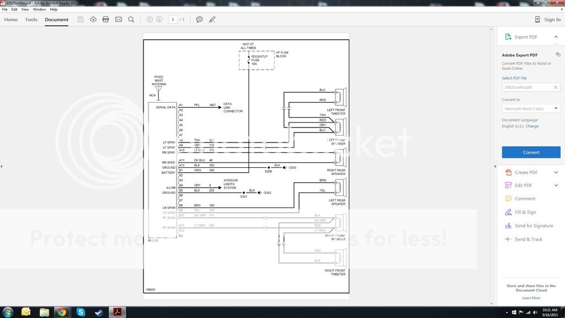Collapse the Export PDF panel
Viewport: 565px width, 318px height.
pos(556,37)
